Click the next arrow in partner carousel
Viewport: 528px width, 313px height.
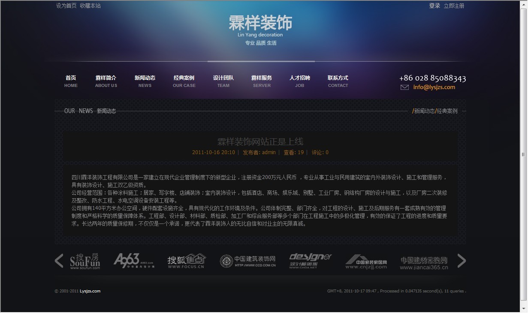click(462, 261)
